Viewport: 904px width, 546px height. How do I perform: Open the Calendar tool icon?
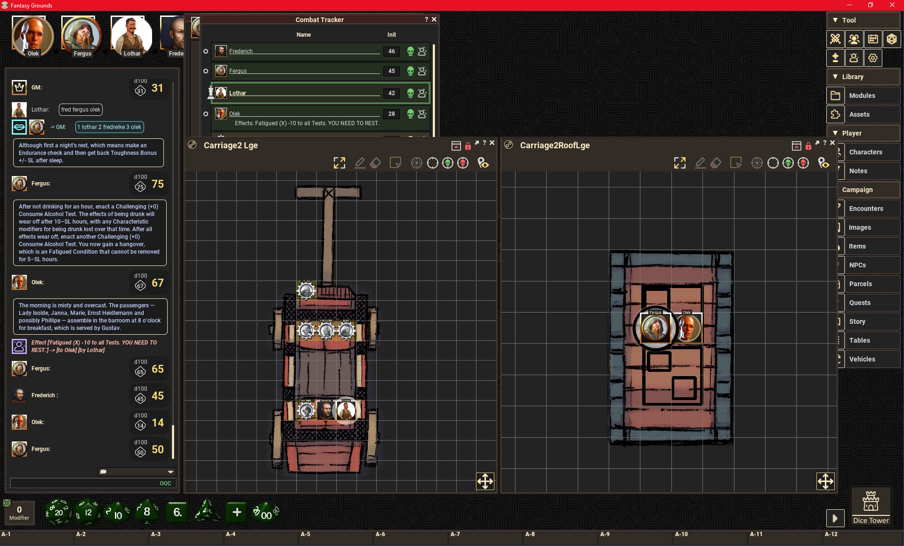click(873, 39)
